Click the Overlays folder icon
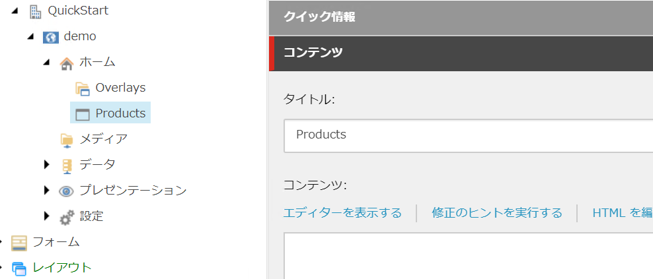 83,88
